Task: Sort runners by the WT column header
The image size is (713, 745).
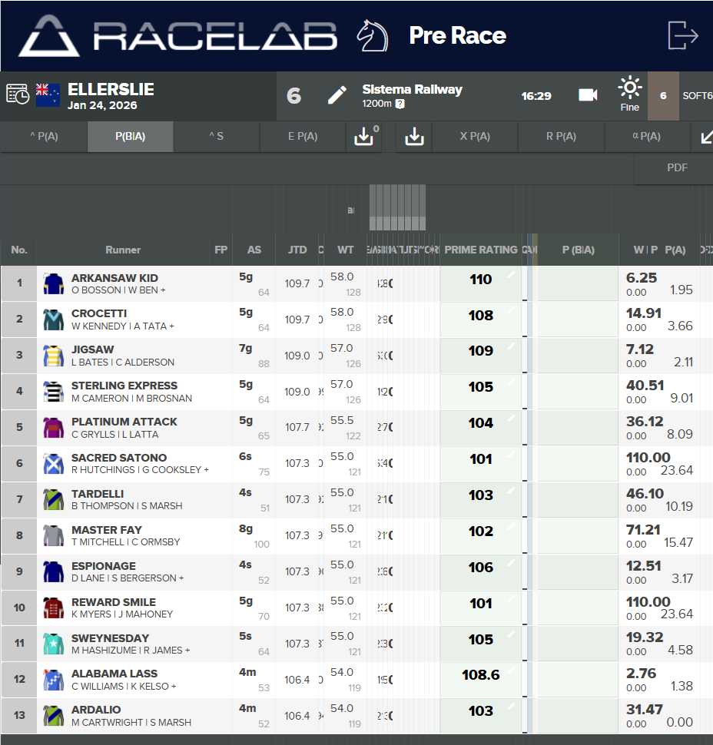Action: (x=346, y=250)
